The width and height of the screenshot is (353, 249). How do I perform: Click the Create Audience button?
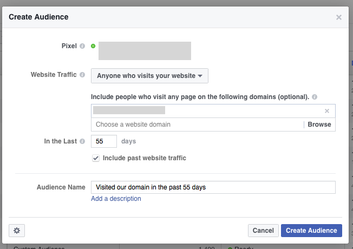[311, 231]
